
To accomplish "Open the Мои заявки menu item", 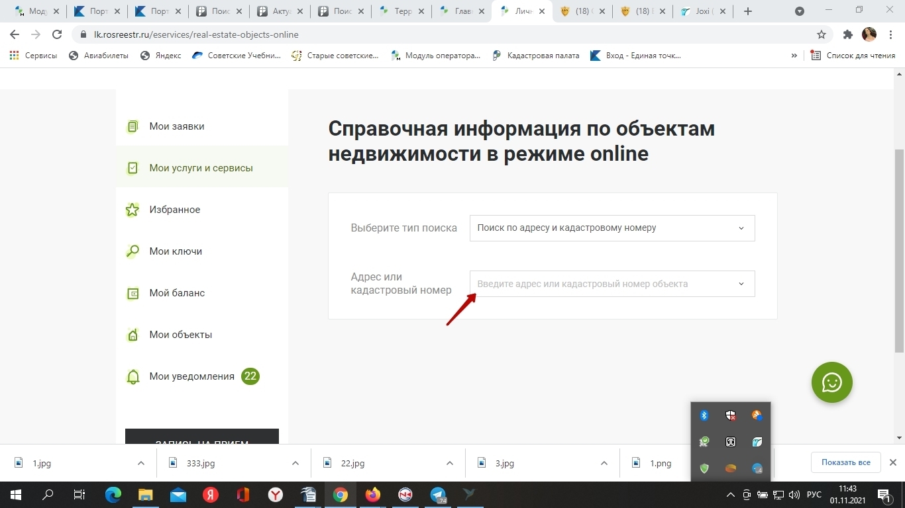I will [x=176, y=126].
